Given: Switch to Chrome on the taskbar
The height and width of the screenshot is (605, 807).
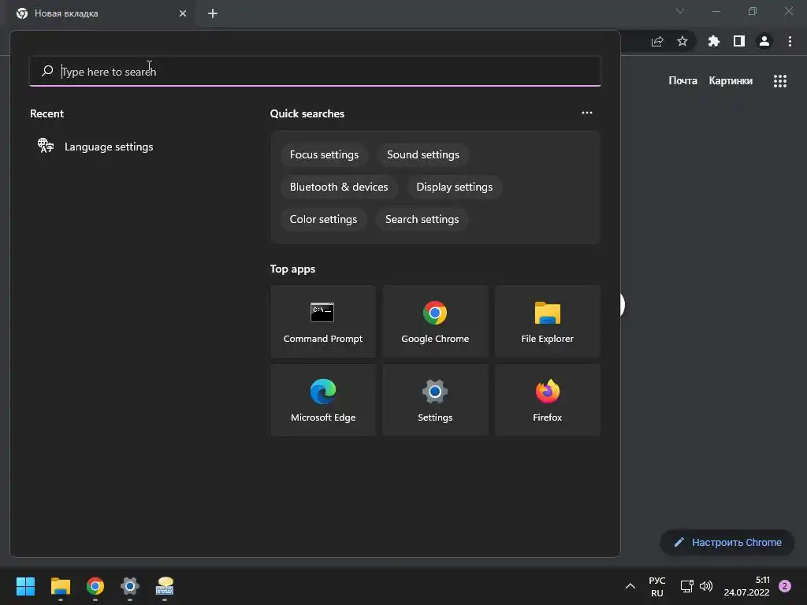Looking at the screenshot, I should [95, 586].
